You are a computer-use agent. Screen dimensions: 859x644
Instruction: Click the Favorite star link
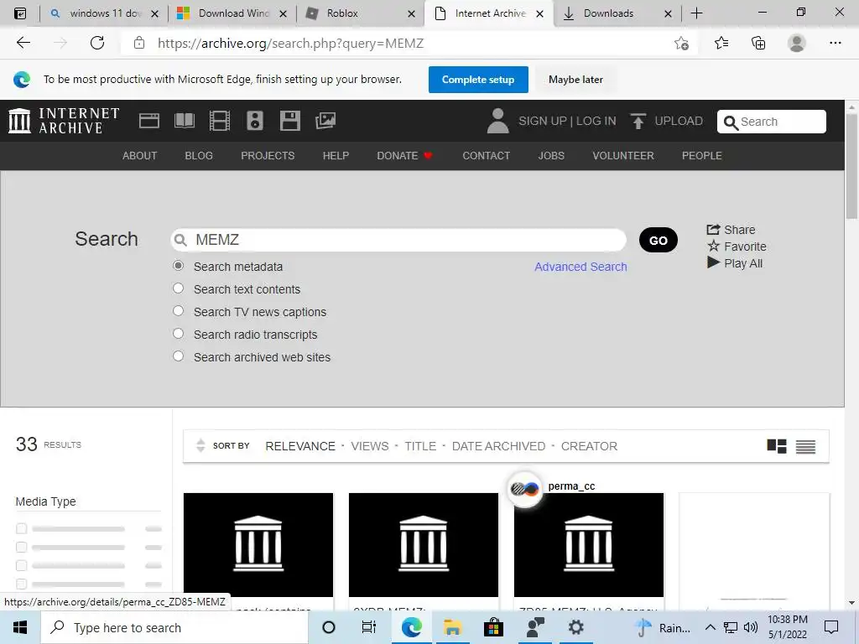tap(737, 247)
